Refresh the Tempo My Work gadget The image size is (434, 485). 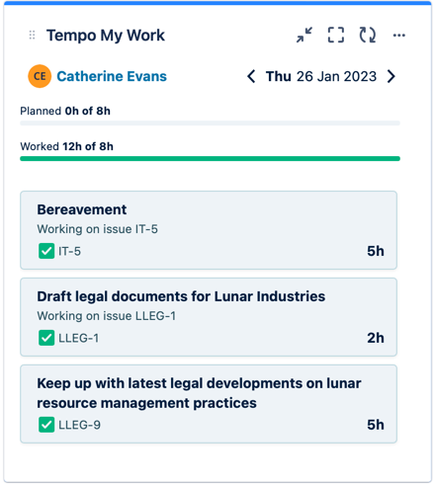click(368, 35)
